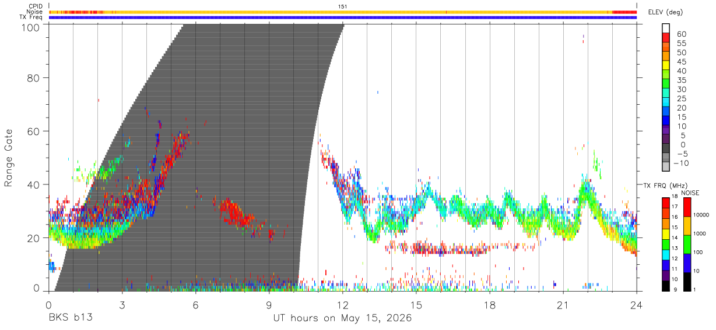The image size is (716, 330).
Task: Click the 6 tick label on UT hours axis
Action: (x=195, y=304)
